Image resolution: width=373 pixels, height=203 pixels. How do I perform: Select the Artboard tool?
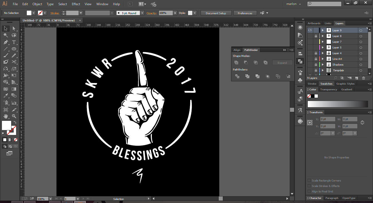click(5, 110)
